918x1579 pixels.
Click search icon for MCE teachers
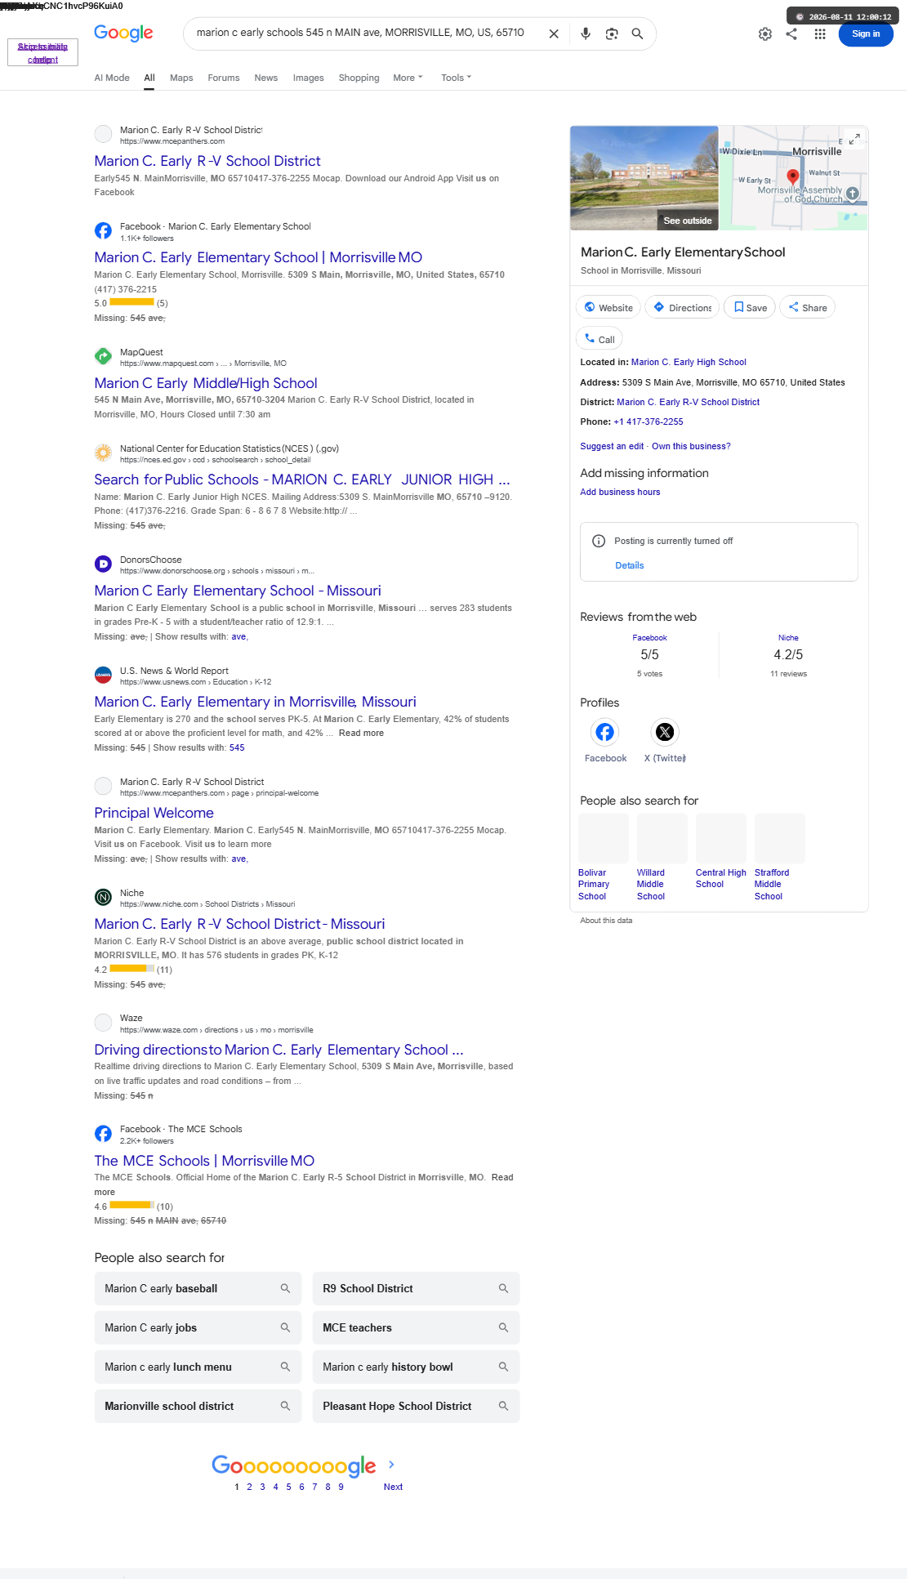503,1327
